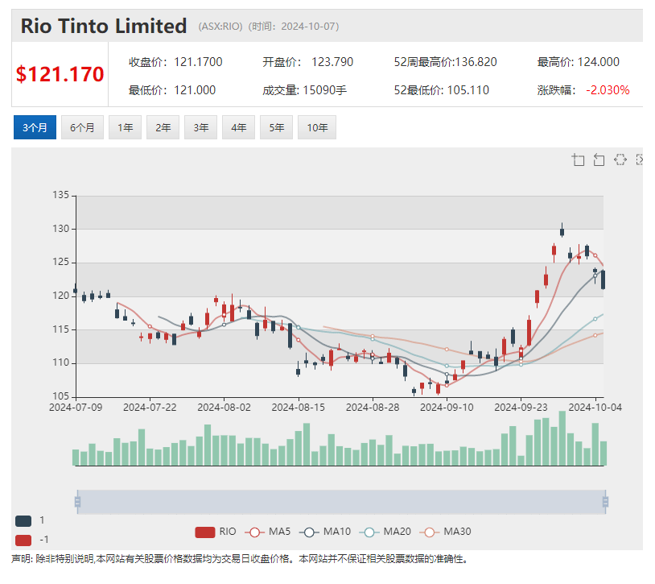Choose the 4年 range tab
This screenshot has height=584, width=655.
238,127
